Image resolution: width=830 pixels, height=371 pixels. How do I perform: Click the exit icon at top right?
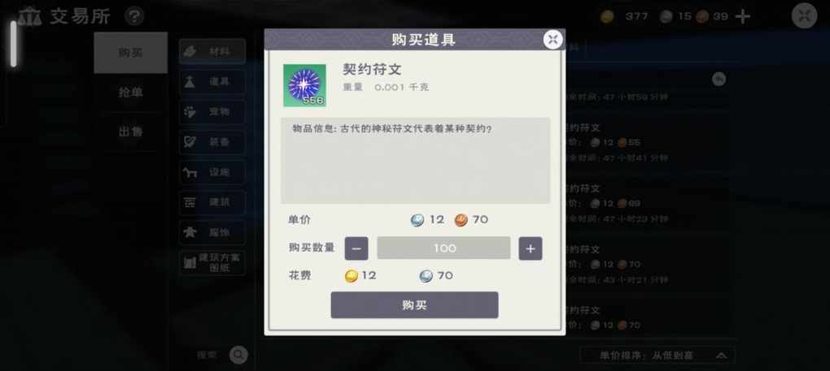[x=804, y=15]
